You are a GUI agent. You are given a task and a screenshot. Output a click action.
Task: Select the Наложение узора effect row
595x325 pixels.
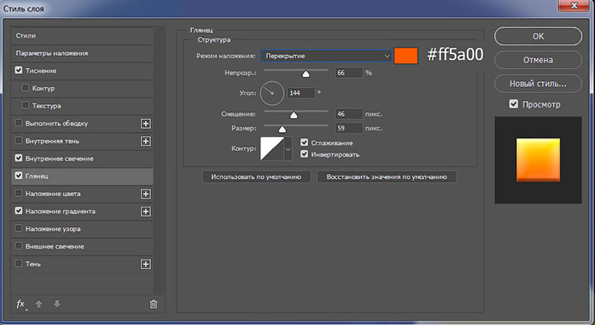(82, 228)
